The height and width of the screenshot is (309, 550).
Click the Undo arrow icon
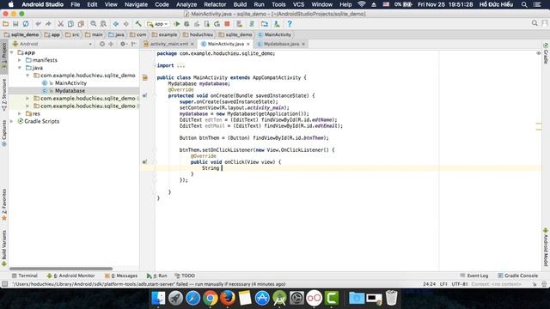[38, 24]
